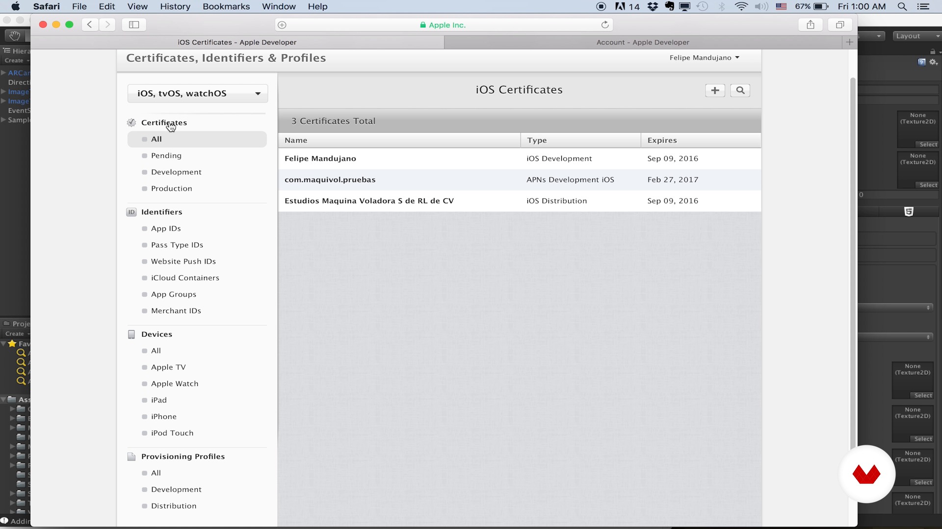Open Notification Center in menu bar
The width and height of the screenshot is (942, 529).
pos(923,6)
